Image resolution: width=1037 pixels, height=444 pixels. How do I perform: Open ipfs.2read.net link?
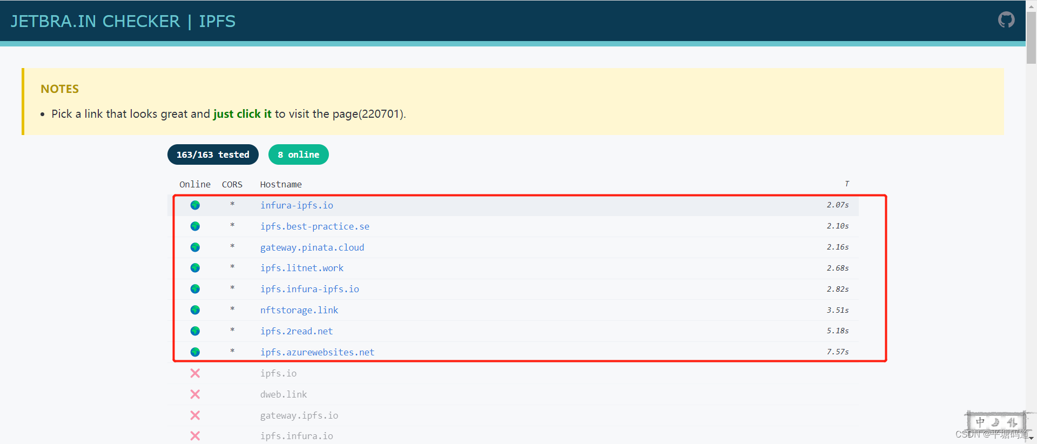pos(297,331)
